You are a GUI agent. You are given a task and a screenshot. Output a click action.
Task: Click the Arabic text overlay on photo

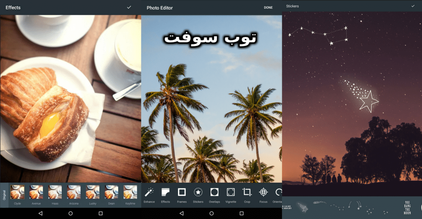tap(211, 39)
